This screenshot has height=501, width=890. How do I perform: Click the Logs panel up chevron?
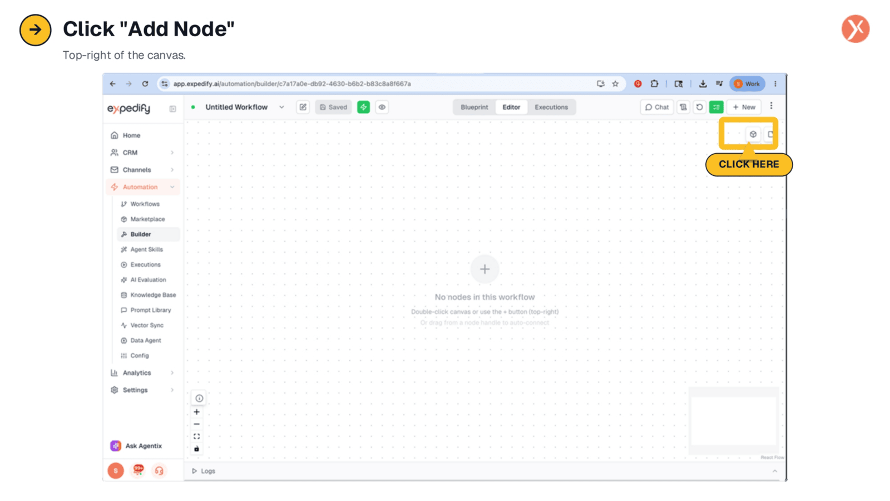(775, 471)
